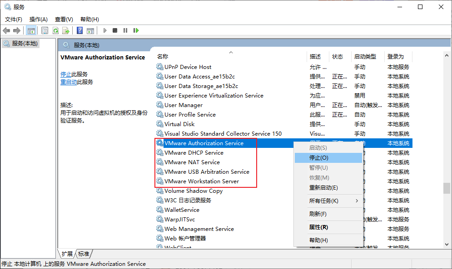The image size is (452, 269).
Task: Open the 操作(A) menu
Action: pyautogui.click(x=38, y=20)
